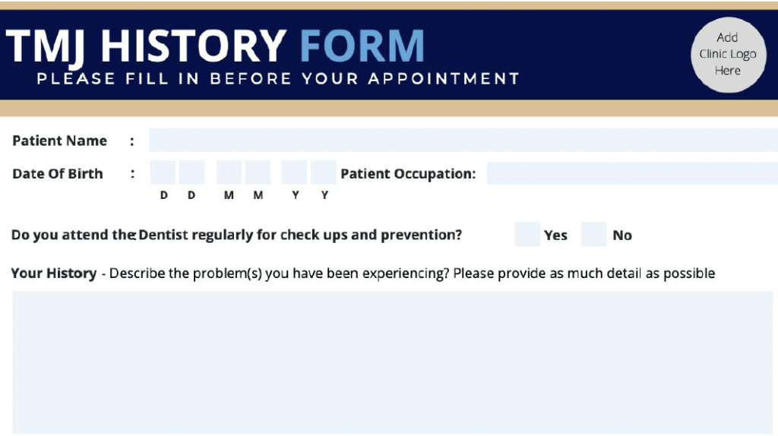Click the Patient Name label text
The width and height of the screenshot is (778, 436).
pos(59,141)
